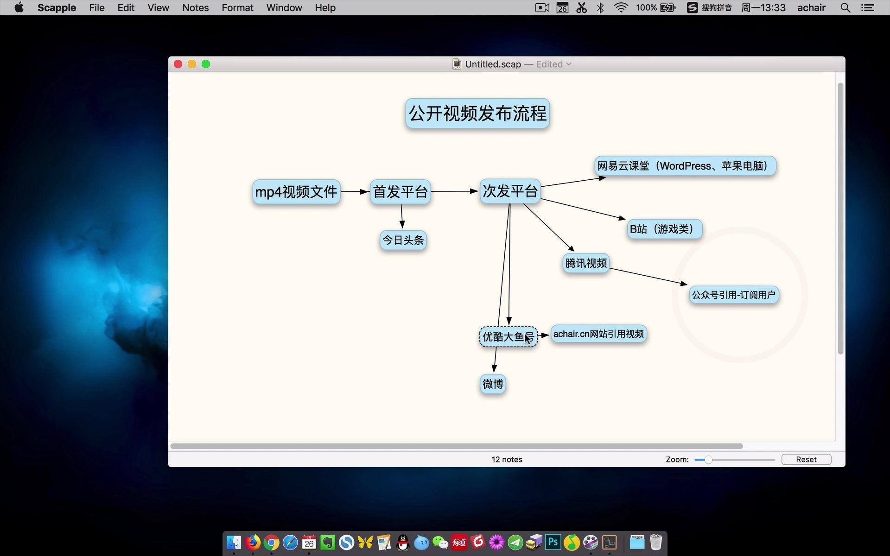Viewport: 890px width, 556px height.
Task: Open Evernote from the Dock
Action: (x=328, y=542)
